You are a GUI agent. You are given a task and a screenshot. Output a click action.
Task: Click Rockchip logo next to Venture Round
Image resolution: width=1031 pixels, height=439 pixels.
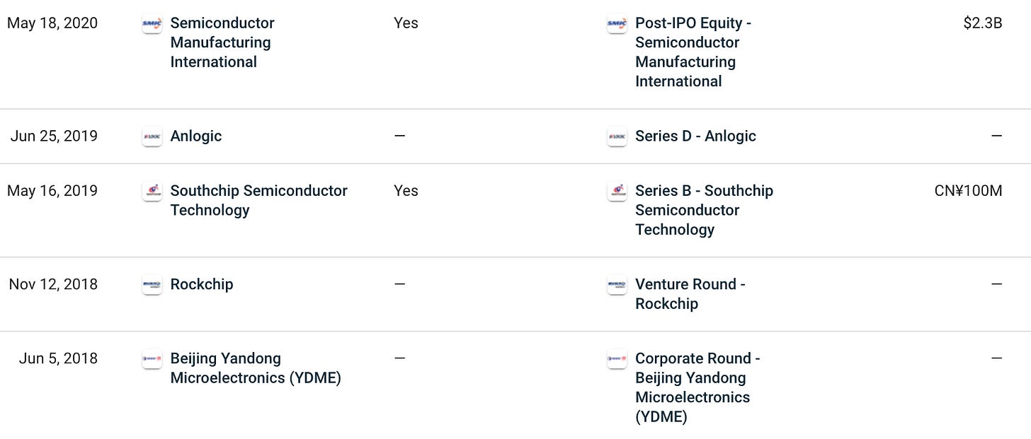[x=617, y=285]
